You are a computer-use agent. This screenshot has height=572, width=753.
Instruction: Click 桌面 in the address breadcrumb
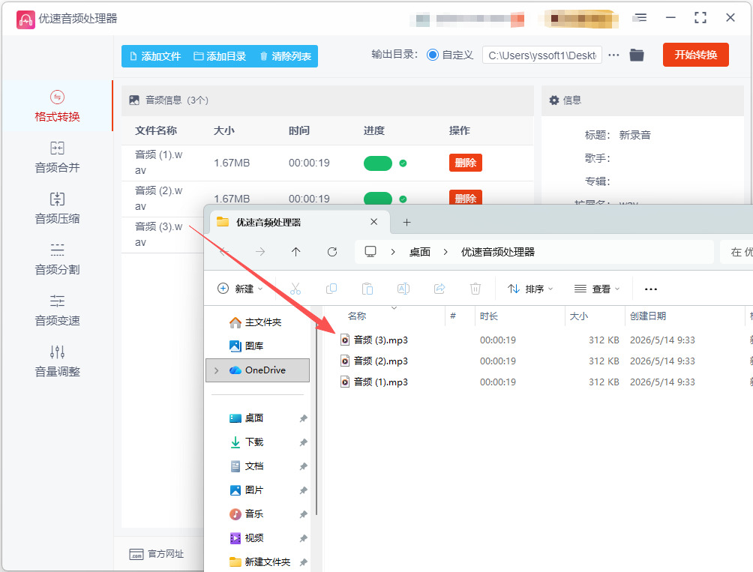point(420,252)
